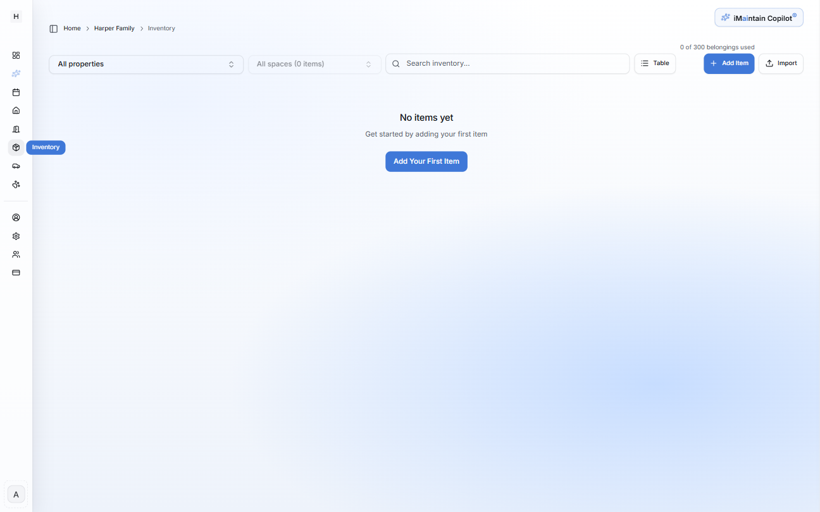Open the profile person icon in sidebar
Screen dimensions: 820x512
coord(16,217)
